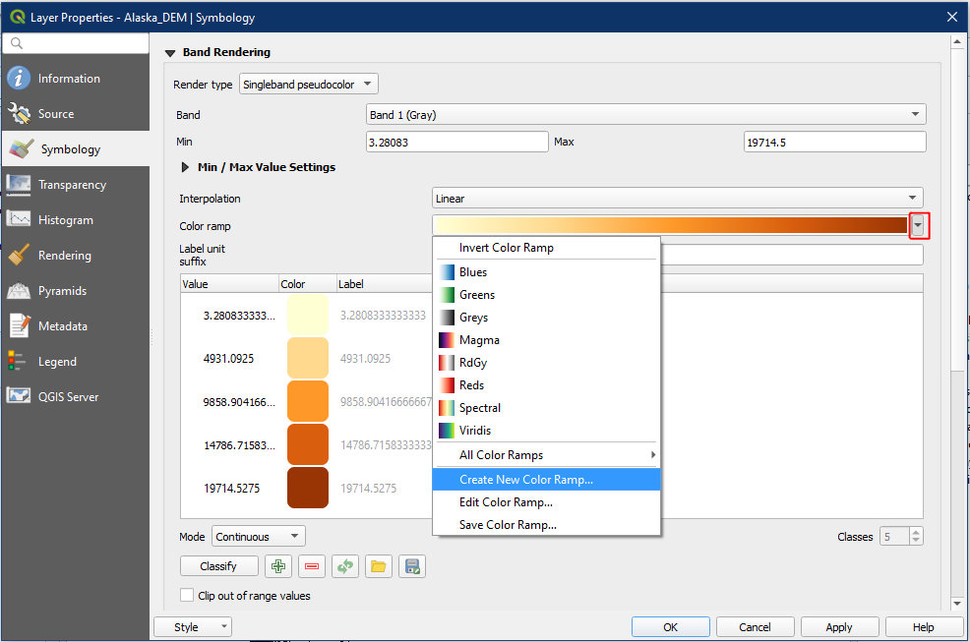
Task: Open the Render type dropdown
Action: pyautogui.click(x=308, y=85)
